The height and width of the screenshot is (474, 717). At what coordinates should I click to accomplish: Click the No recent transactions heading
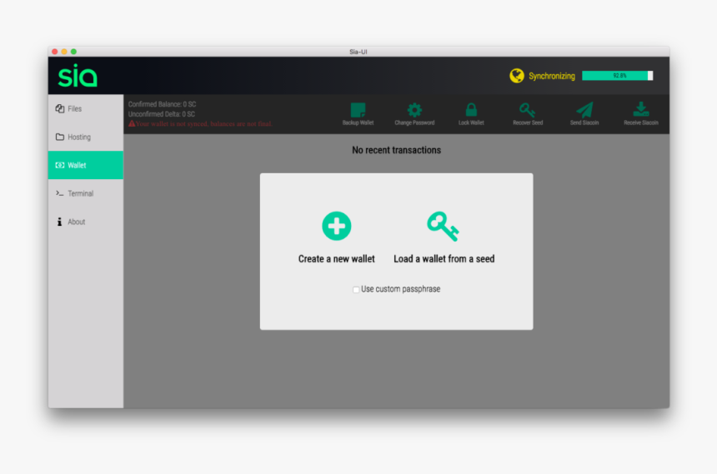coord(397,150)
